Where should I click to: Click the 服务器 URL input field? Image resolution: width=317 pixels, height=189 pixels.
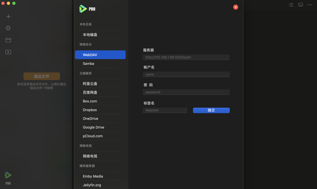pyautogui.click(x=186, y=57)
